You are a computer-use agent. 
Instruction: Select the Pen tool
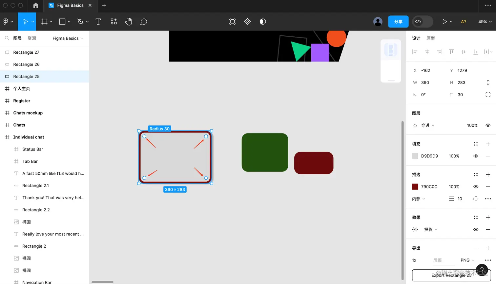tap(80, 22)
